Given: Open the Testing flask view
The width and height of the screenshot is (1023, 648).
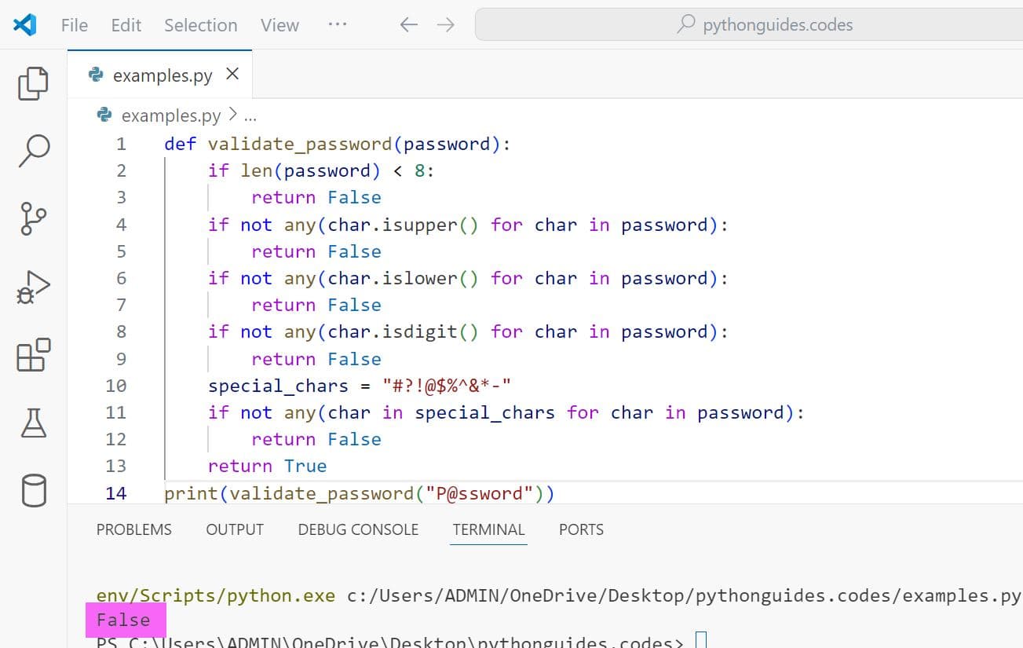Looking at the screenshot, I should pos(33,423).
